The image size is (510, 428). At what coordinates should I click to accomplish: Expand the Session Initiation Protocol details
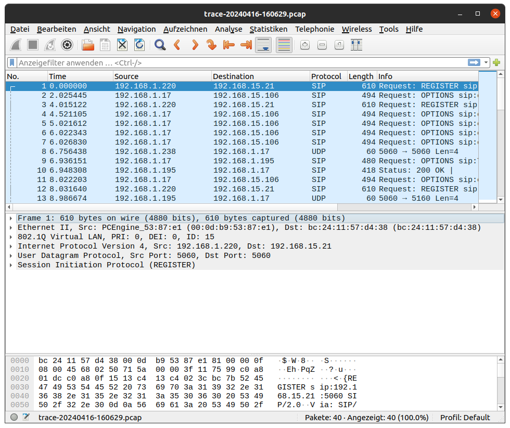point(10,265)
